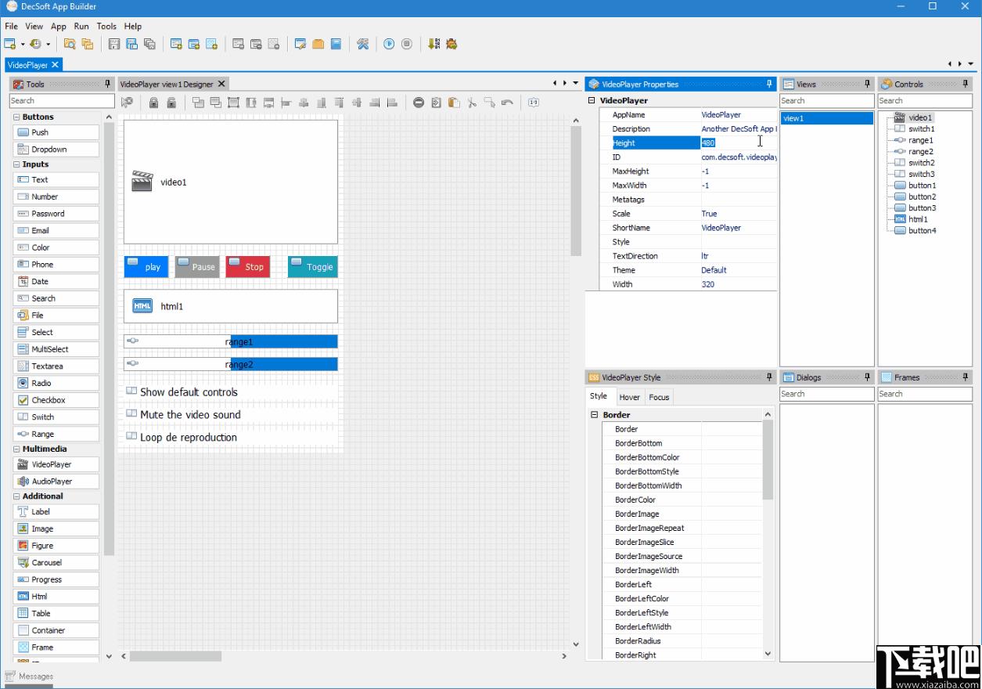Image resolution: width=982 pixels, height=689 pixels.
Task: Click the tab order icon
Action: click(533, 102)
